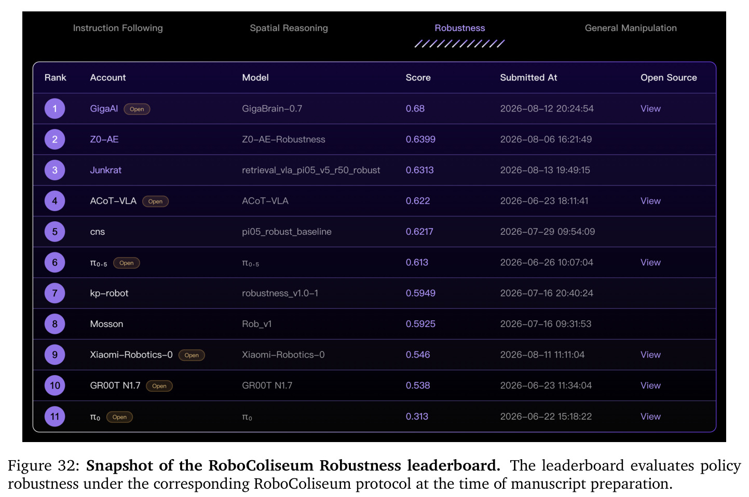This screenshot has height=497, width=749.
Task: Click the rank 8 badge
Action: pyautogui.click(x=55, y=324)
